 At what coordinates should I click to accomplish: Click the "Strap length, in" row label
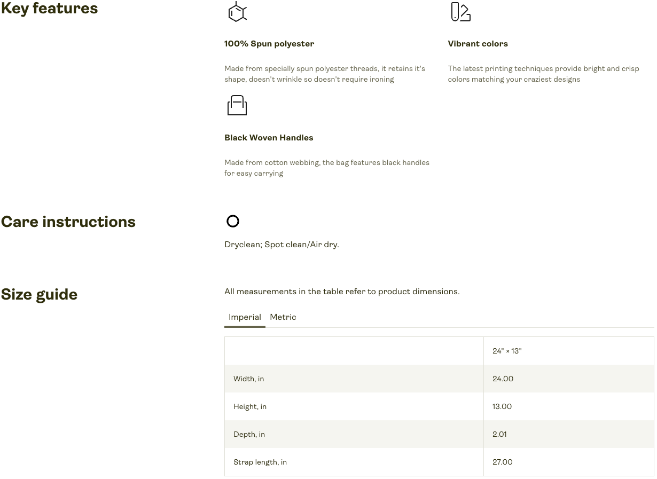(x=260, y=462)
